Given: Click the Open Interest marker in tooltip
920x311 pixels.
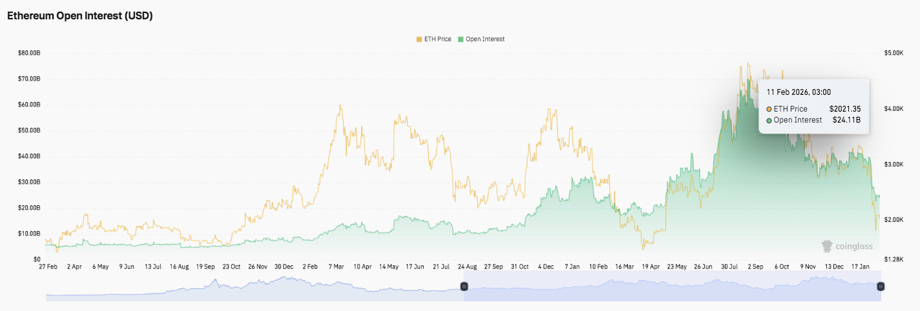Looking at the screenshot, I should [x=769, y=120].
